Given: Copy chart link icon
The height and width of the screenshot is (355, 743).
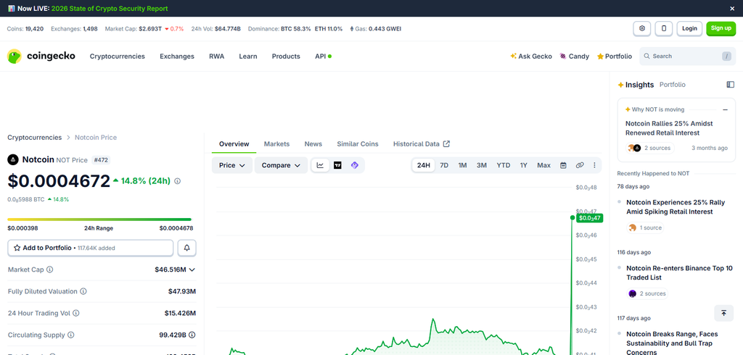Looking at the screenshot, I should pyautogui.click(x=580, y=165).
